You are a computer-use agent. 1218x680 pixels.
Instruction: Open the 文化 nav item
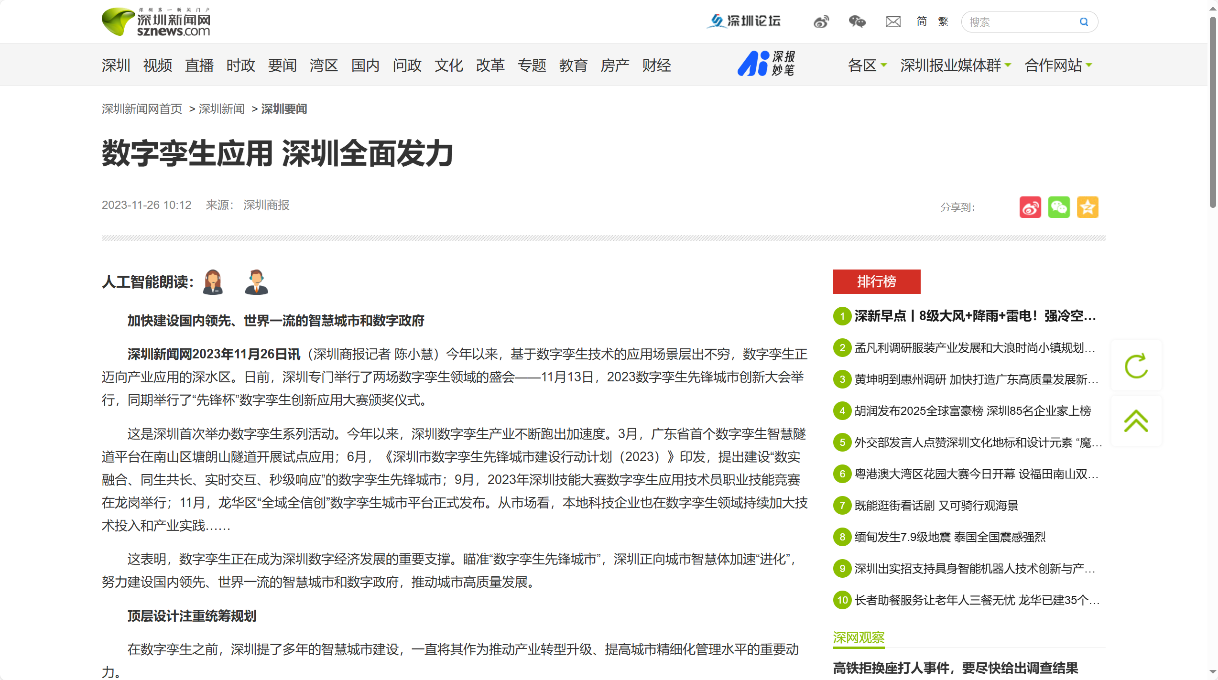click(449, 65)
